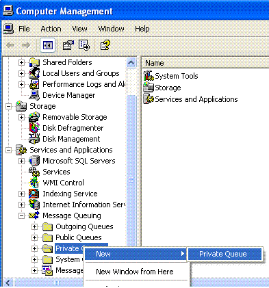Screen dimensions: 269x288
Task: Open the View menu
Action: [x=79, y=29]
